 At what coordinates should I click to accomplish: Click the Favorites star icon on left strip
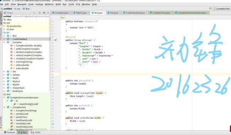click(1, 128)
